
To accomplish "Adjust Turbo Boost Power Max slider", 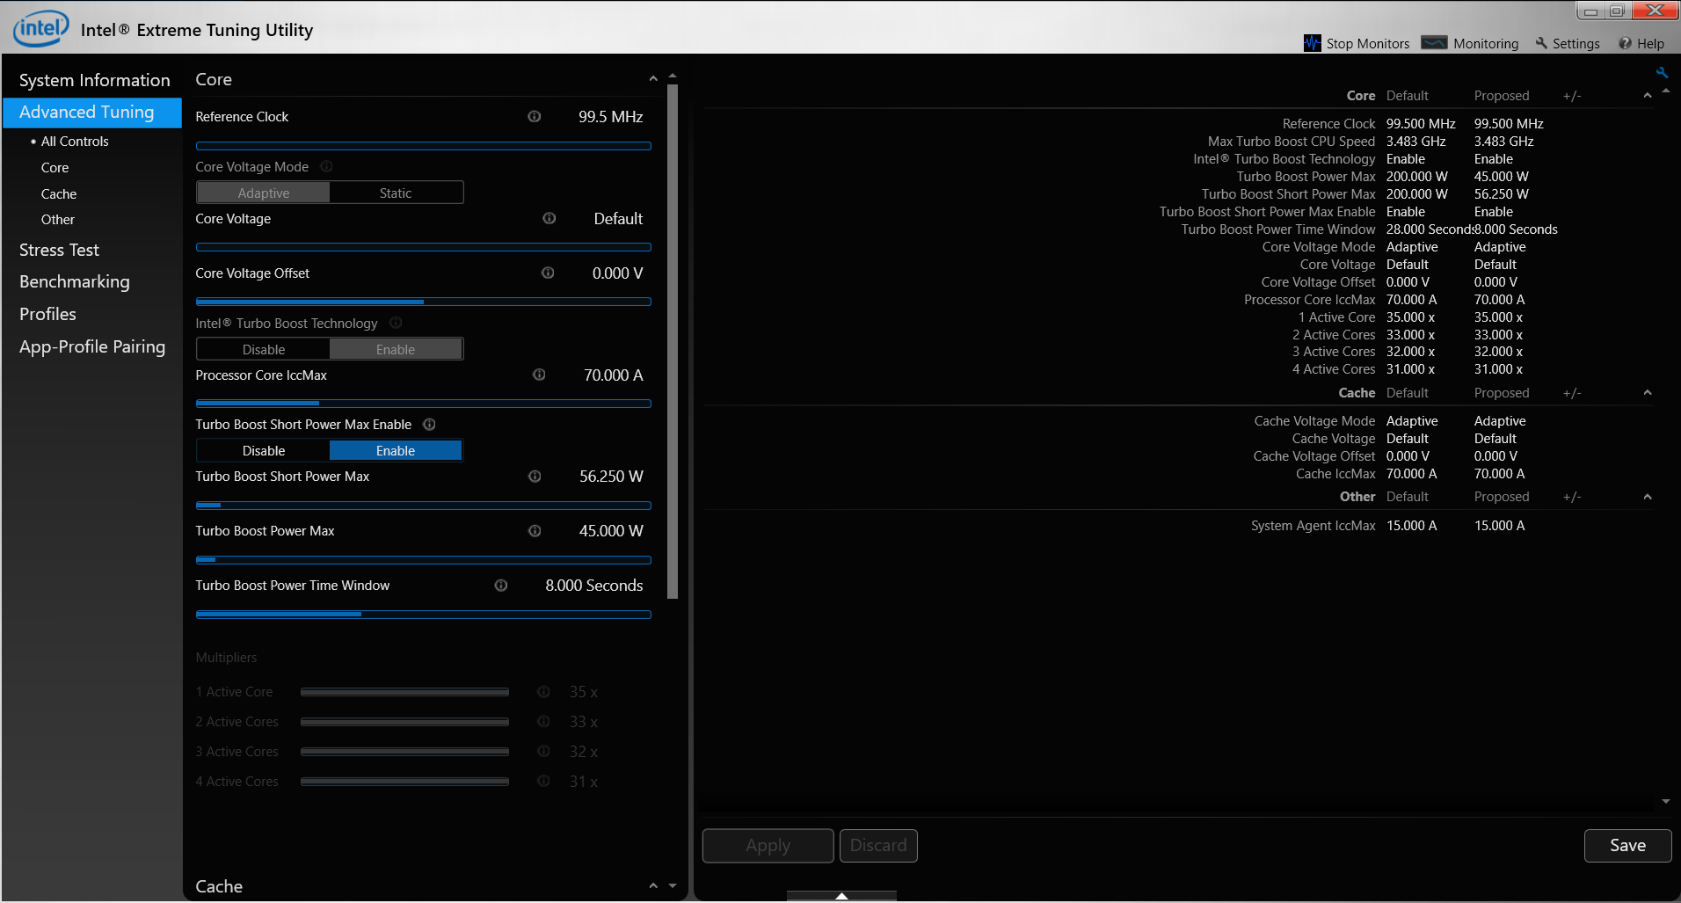I will 423,560.
